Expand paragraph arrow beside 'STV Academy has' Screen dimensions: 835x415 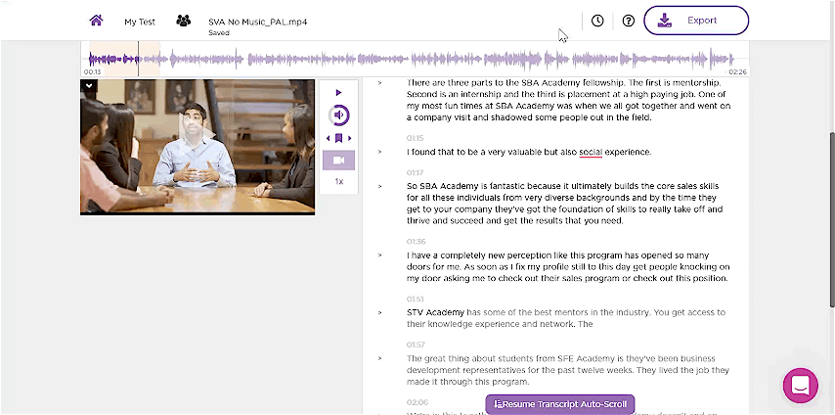click(x=379, y=312)
